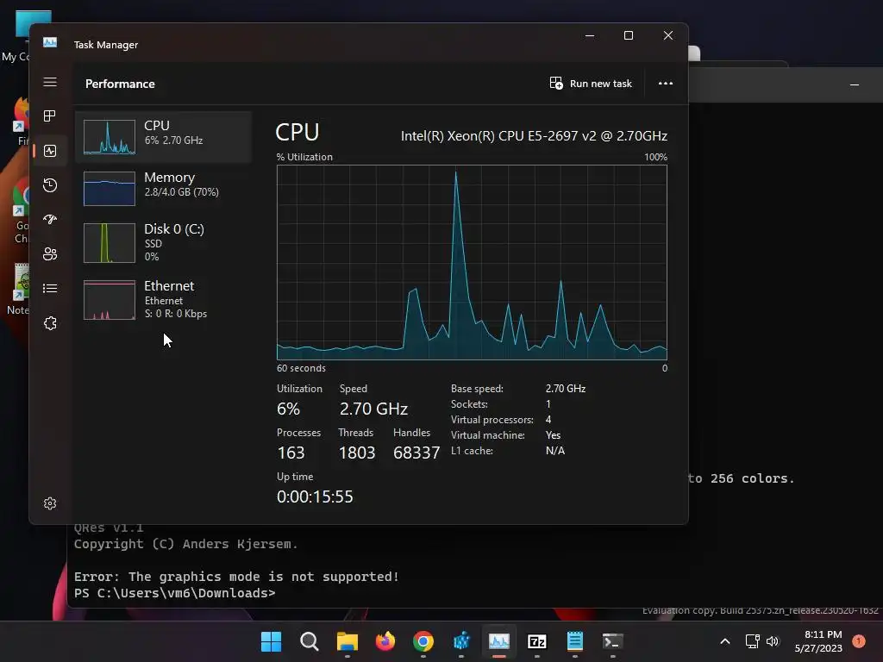This screenshot has width=883, height=662.
Task: Click the Disk 0 mini graph thumbnail
Action: pos(110,243)
